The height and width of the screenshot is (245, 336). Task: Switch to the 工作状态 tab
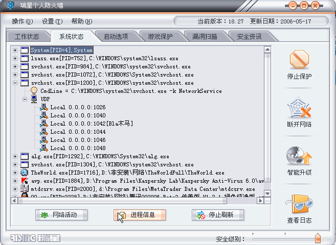click(x=27, y=37)
